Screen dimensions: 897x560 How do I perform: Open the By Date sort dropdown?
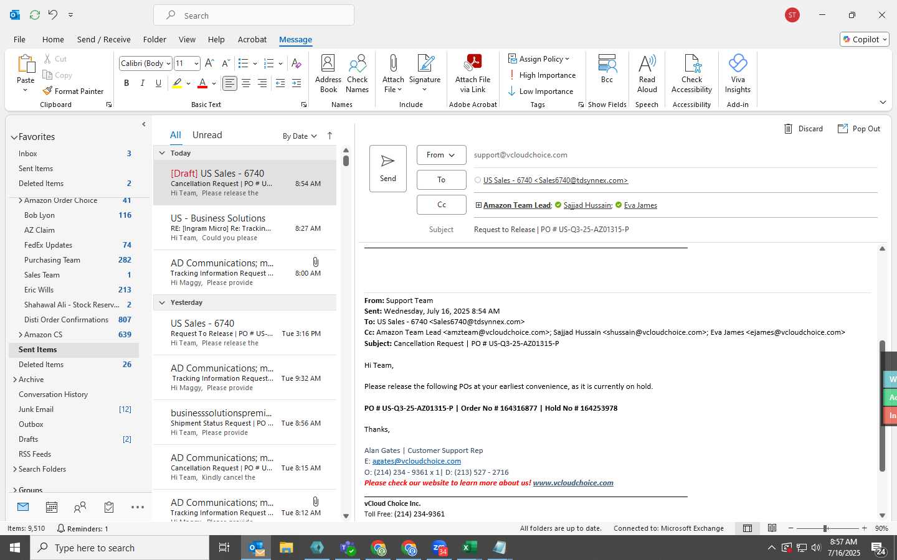point(300,136)
